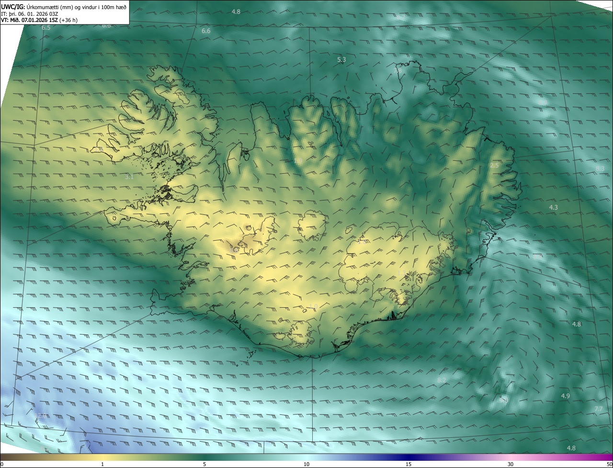
Task: Click the title text 'UWC/IG: Úrkomumætti (mm)'
Action: tap(37, 7)
